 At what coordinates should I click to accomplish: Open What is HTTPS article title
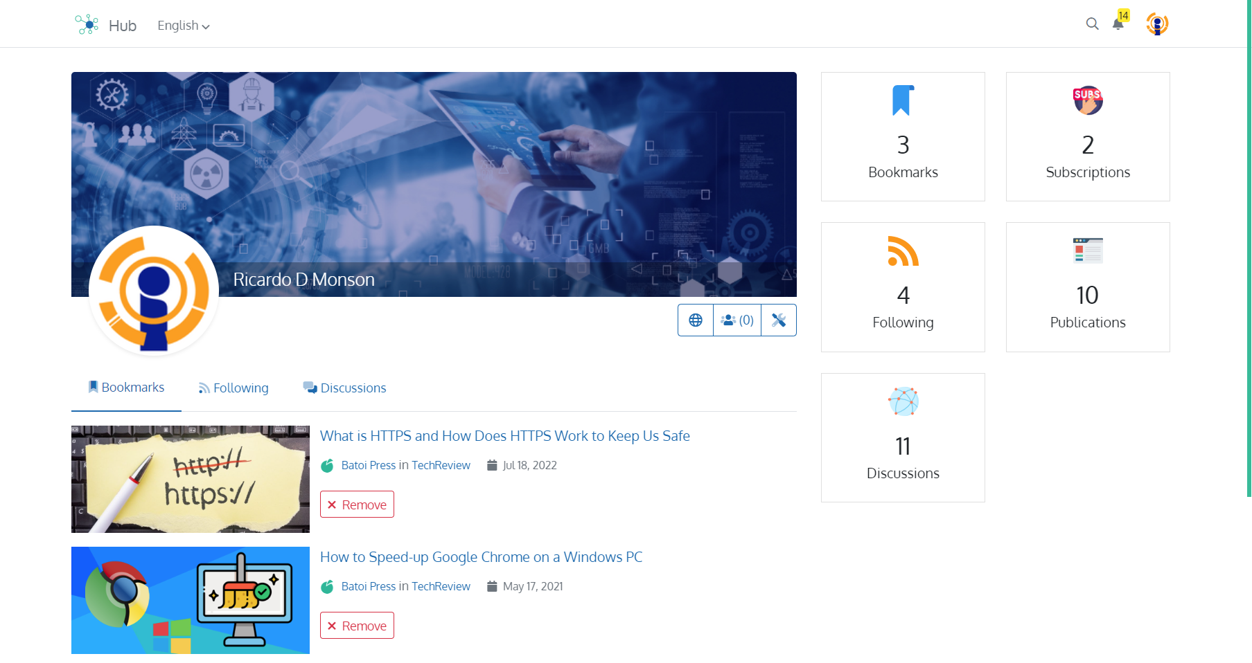coord(505,436)
